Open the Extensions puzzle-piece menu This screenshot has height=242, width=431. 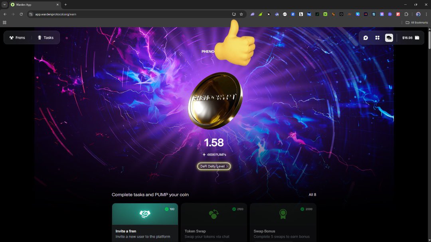tap(406, 14)
